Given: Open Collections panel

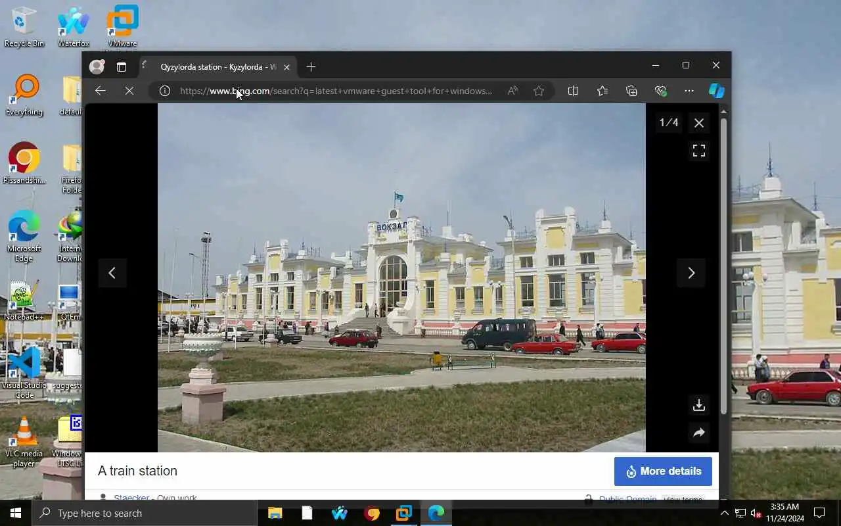Looking at the screenshot, I should point(631,91).
